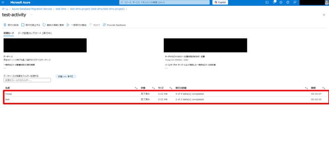Viewport: 329px width, 149px height.
Task: Open the notifications bell
Action: pos(274,3)
